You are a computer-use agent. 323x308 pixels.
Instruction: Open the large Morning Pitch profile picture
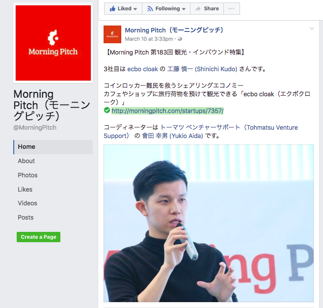tap(53, 43)
